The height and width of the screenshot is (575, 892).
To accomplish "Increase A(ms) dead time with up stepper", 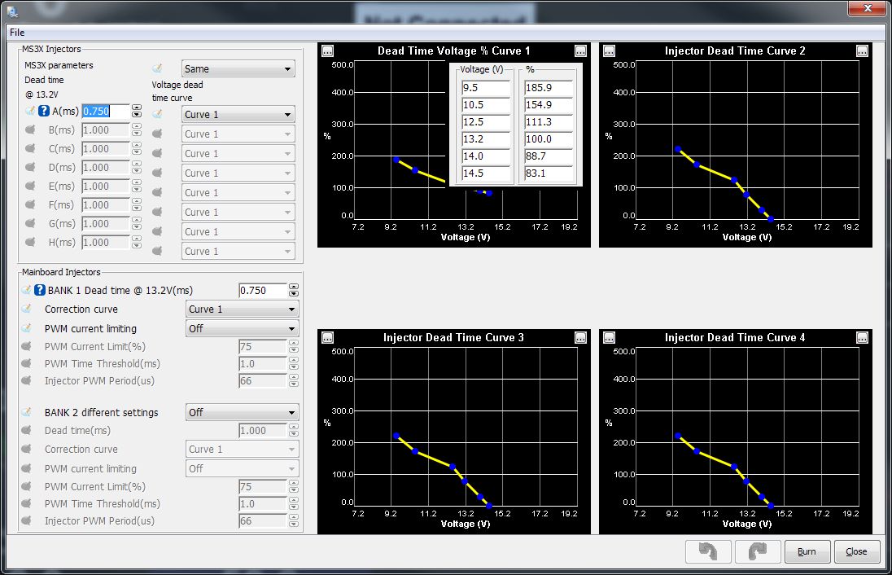I will [x=137, y=108].
